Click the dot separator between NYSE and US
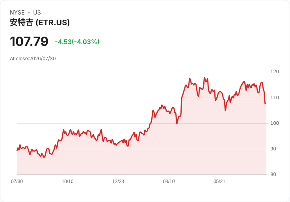The image size is (290, 202). point(29,13)
